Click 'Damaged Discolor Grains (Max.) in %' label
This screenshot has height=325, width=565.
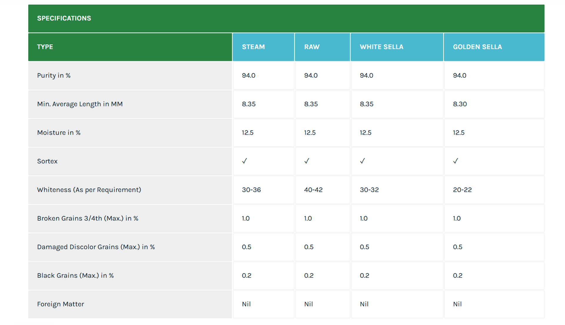pos(96,247)
